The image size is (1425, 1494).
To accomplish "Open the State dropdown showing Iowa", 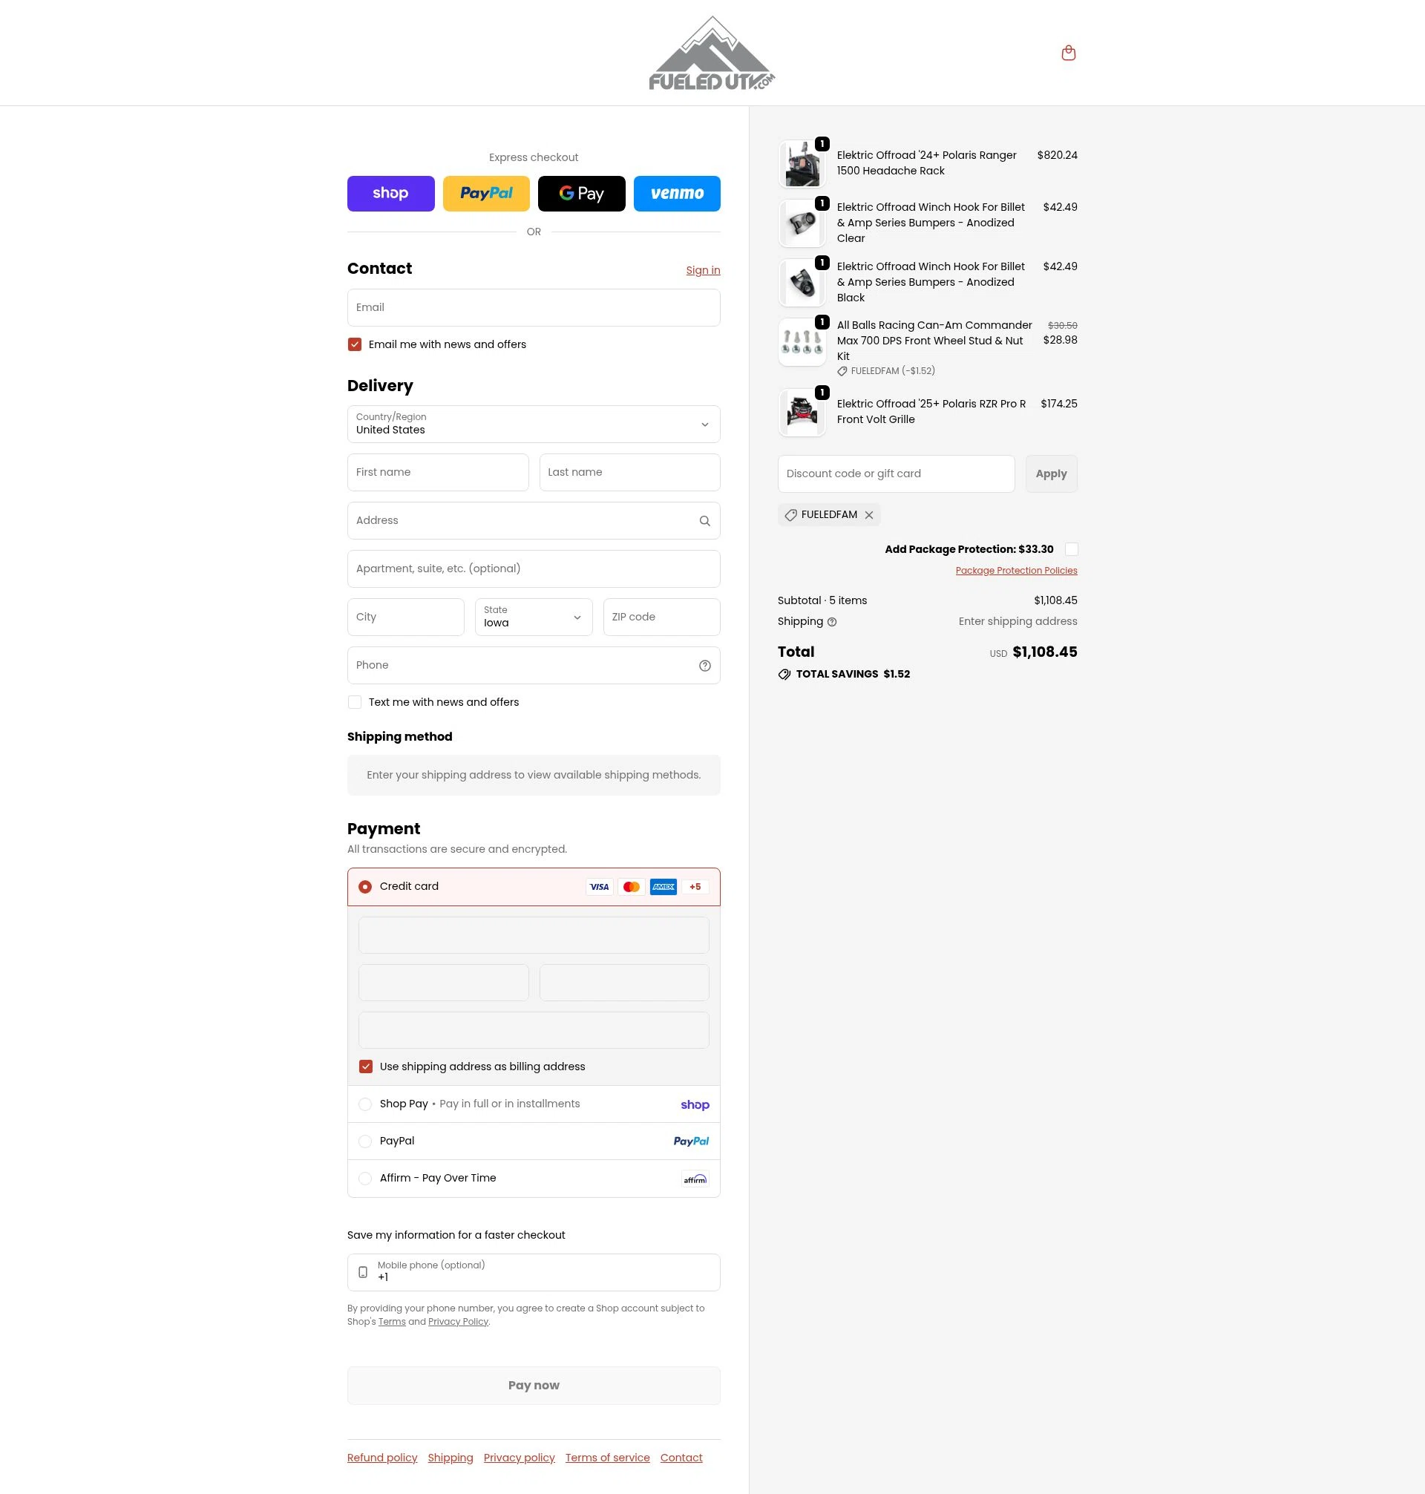I will tap(533, 617).
